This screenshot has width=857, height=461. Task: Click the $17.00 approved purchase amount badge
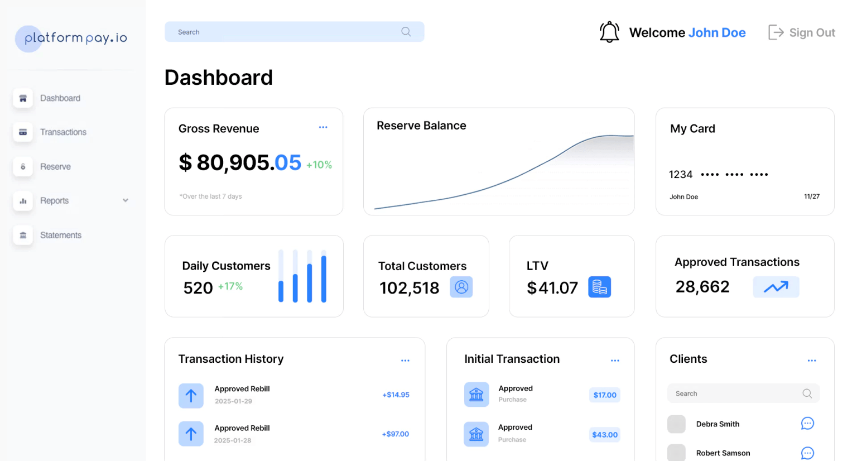click(605, 395)
